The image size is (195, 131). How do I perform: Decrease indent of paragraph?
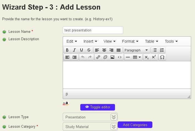pos(67,57)
